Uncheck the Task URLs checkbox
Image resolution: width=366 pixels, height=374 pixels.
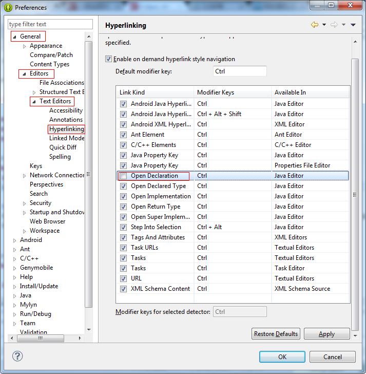click(123, 248)
